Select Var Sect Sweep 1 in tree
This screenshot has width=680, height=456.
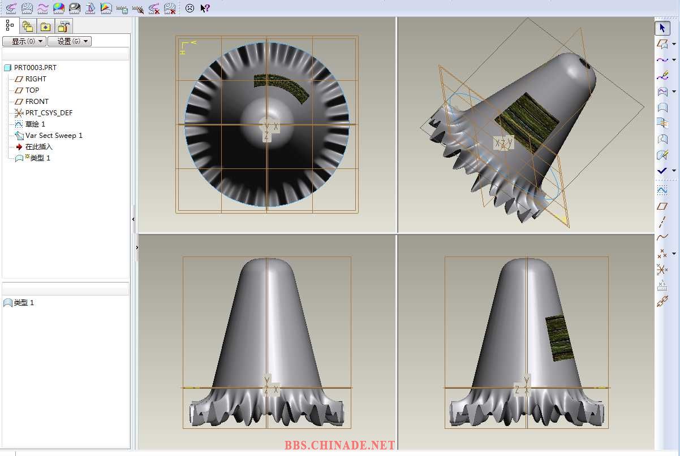click(x=54, y=136)
